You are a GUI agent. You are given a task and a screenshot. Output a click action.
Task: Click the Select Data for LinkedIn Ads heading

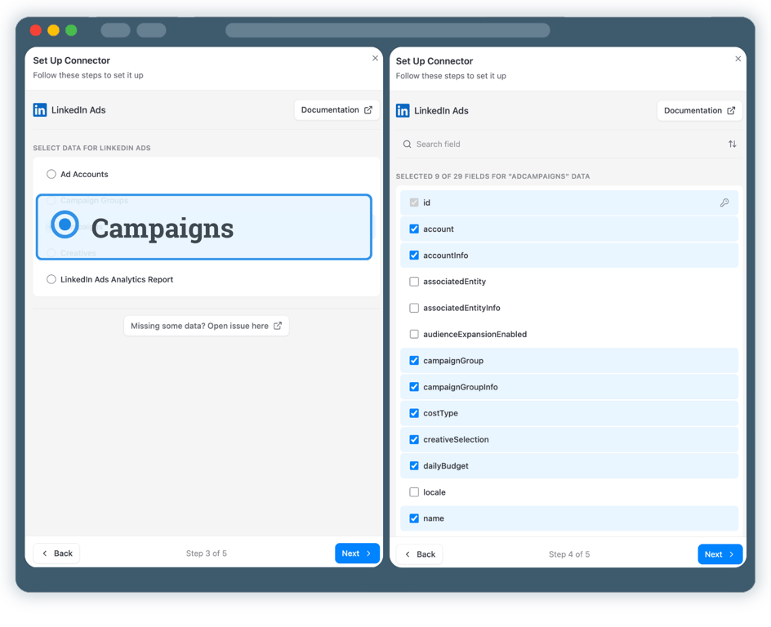(x=92, y=148)
